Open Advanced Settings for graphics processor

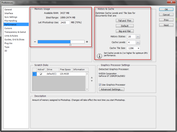click(x=111, y=89)
